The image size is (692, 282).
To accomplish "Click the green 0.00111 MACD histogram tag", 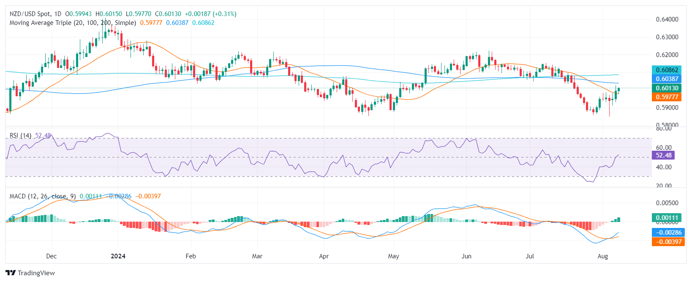I will [x=667, y=218].
